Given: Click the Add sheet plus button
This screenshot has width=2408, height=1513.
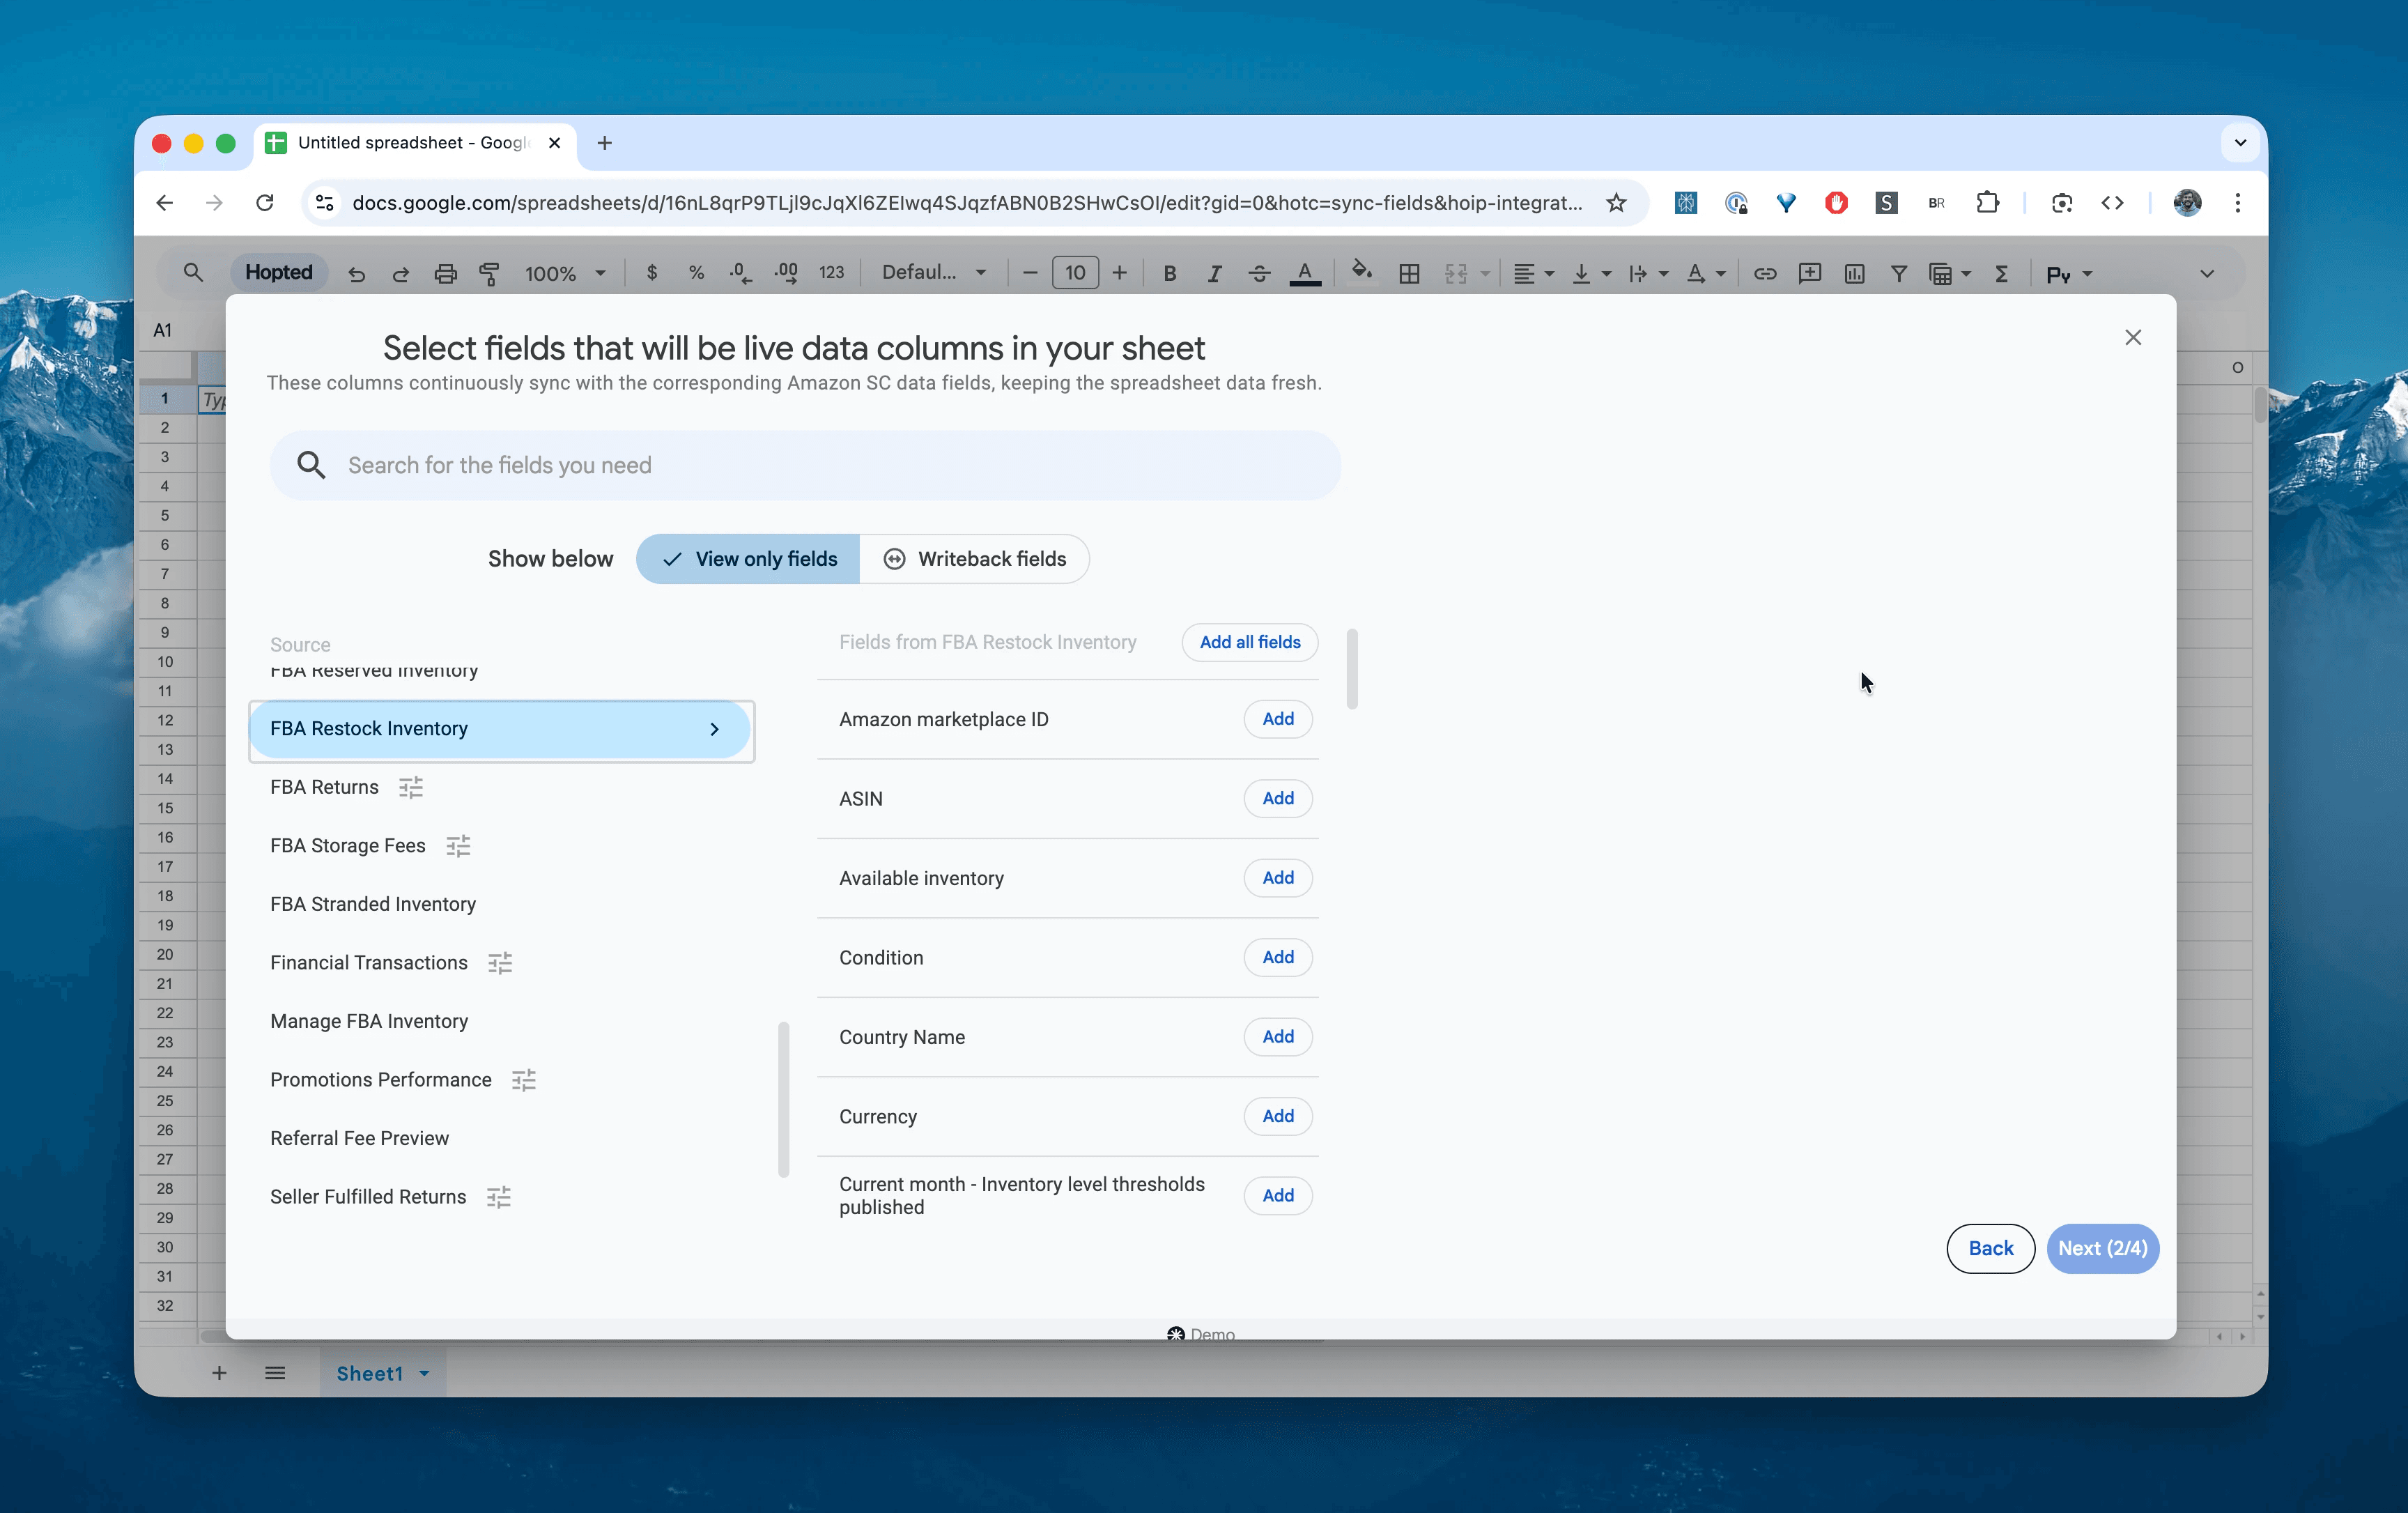Looking at the screenshot, I should (x=219, y=1373).
